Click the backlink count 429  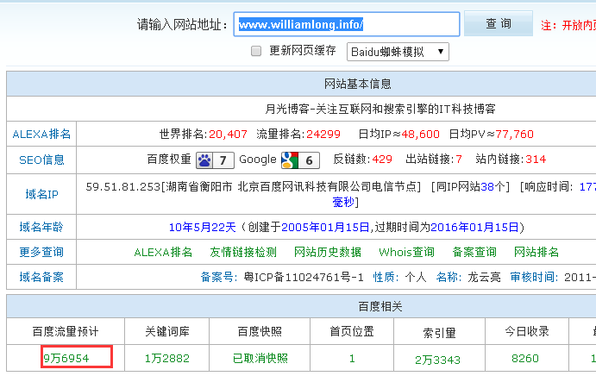point(382,160)
